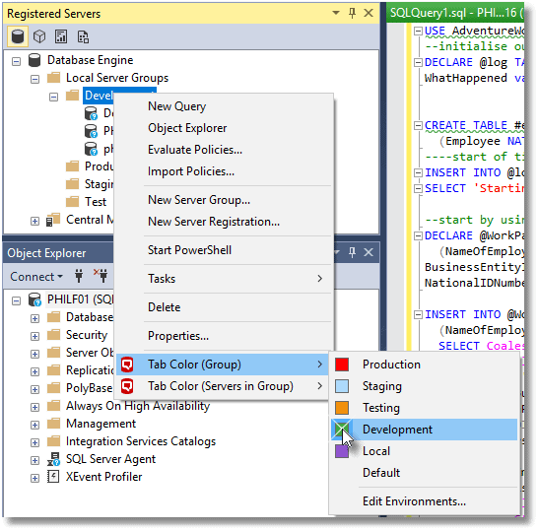Expand SQL Server Agent node
The width and height of the screenshot is (538, 531).
pyautogui.click(x=34, y=460)
